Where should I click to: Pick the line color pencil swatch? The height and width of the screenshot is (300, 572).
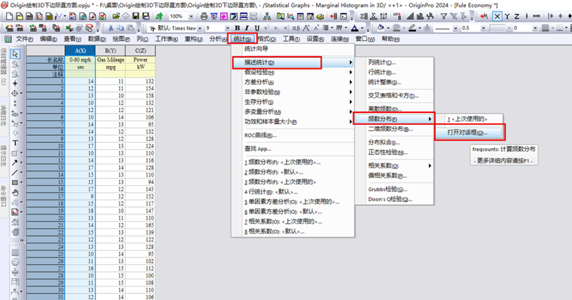(x=412, y=28)
